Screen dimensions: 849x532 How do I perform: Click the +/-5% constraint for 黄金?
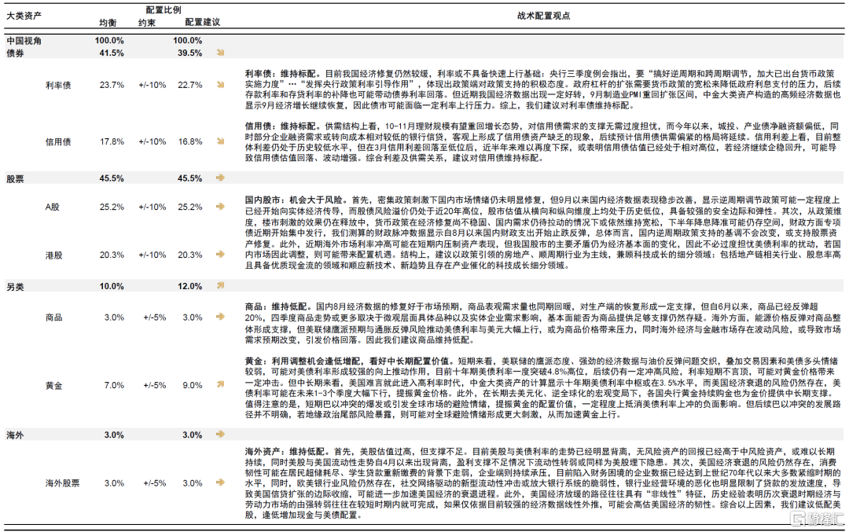[154, 385]
